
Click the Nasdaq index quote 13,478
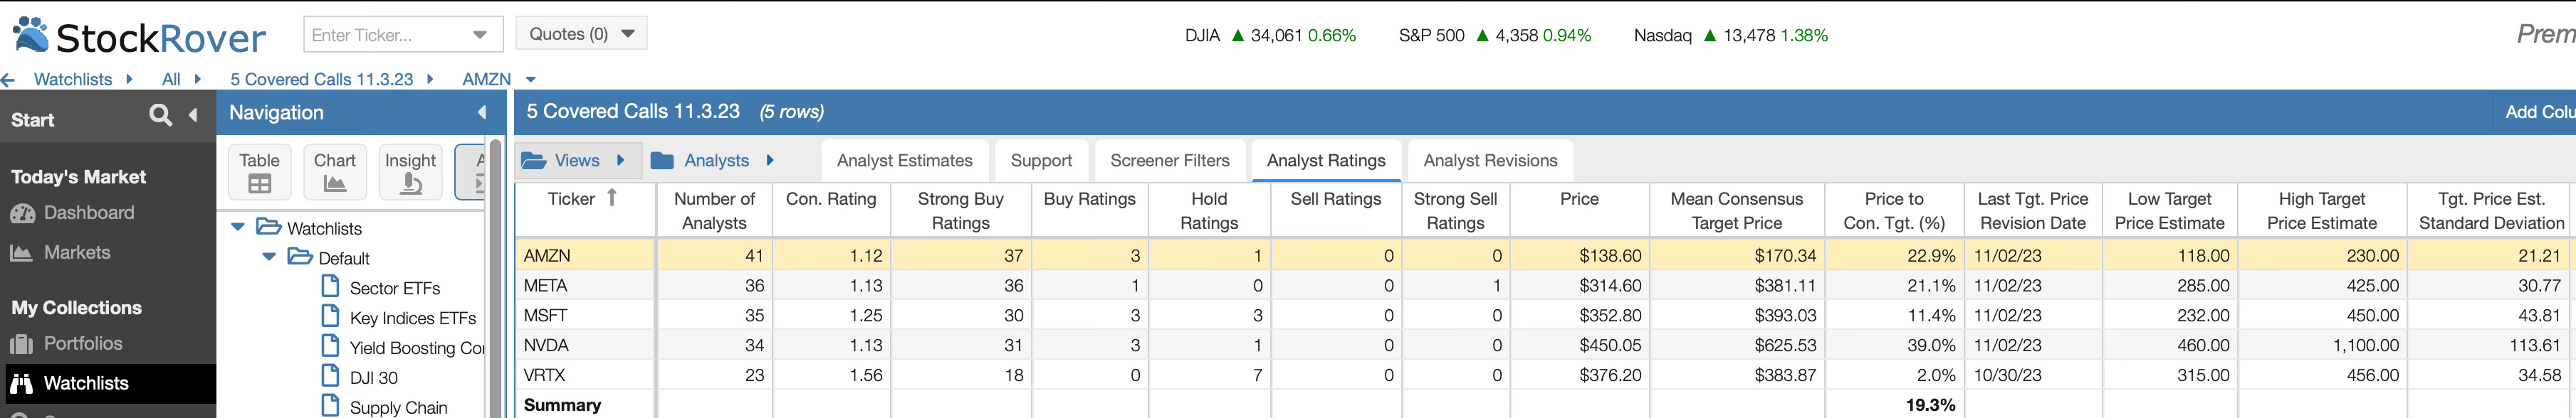tap(1730, 35)
